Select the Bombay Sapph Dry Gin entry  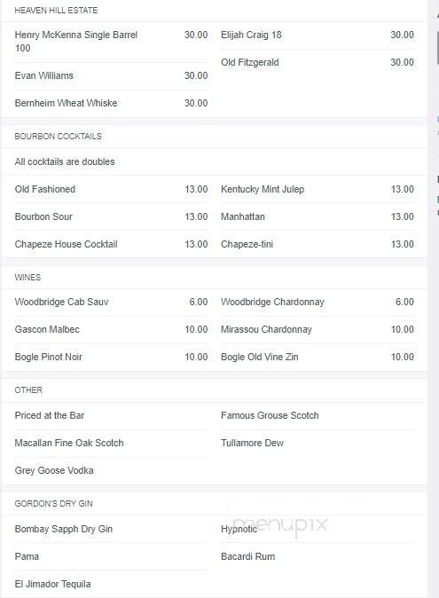pos(64,529)
